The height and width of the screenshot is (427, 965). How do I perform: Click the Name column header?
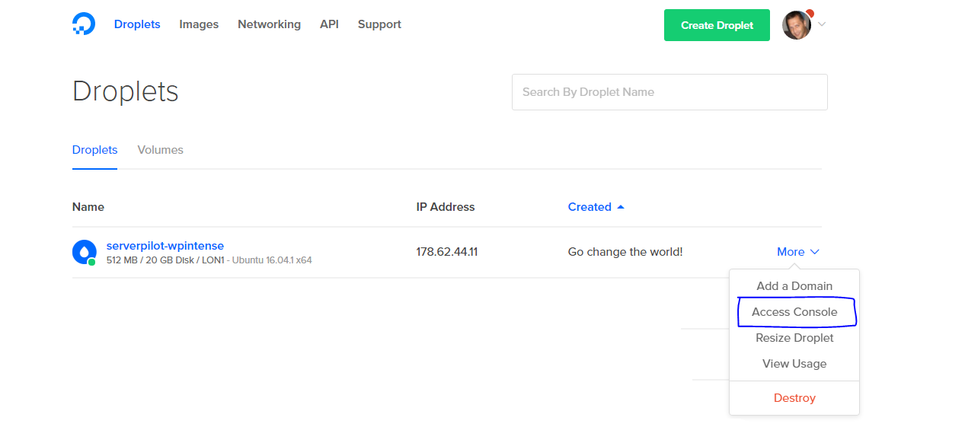(88, 207)
